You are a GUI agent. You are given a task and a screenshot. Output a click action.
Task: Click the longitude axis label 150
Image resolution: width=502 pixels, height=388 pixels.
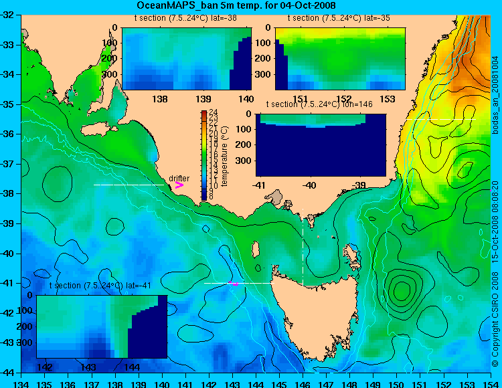pyautogui.click(x=397, y=384)
